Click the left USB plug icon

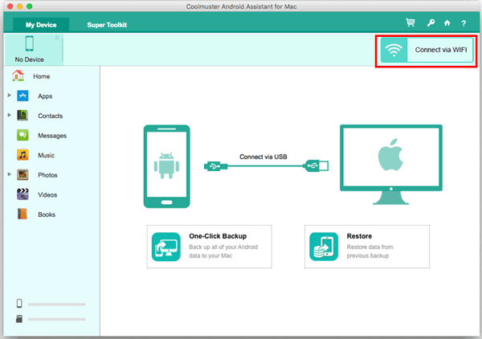point(215,166)
